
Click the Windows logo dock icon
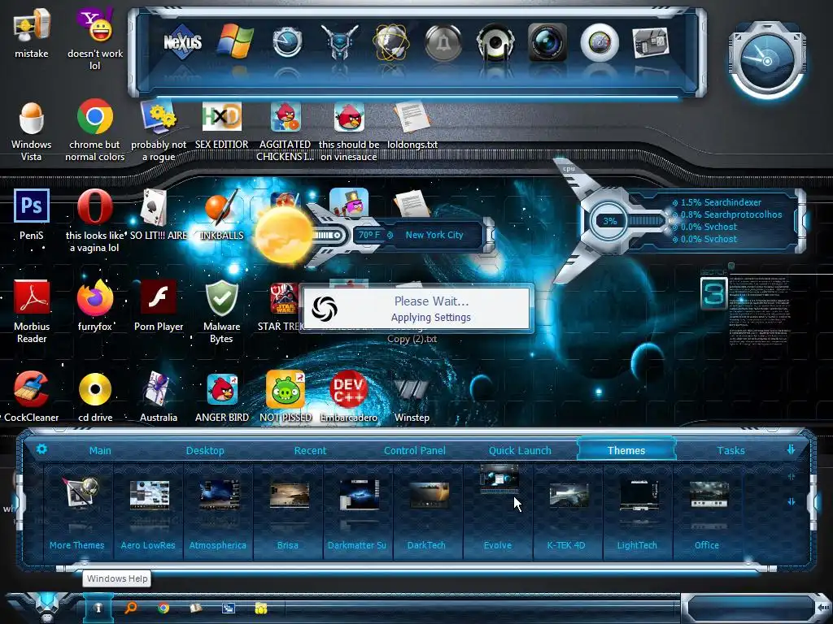tap(235, 41)
